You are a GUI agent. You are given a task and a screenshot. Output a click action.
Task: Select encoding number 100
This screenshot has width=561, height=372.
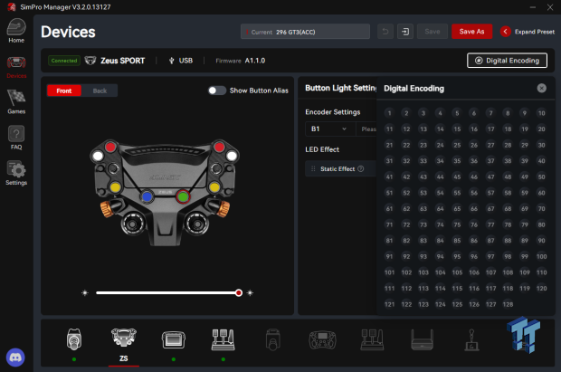point(541,256)
